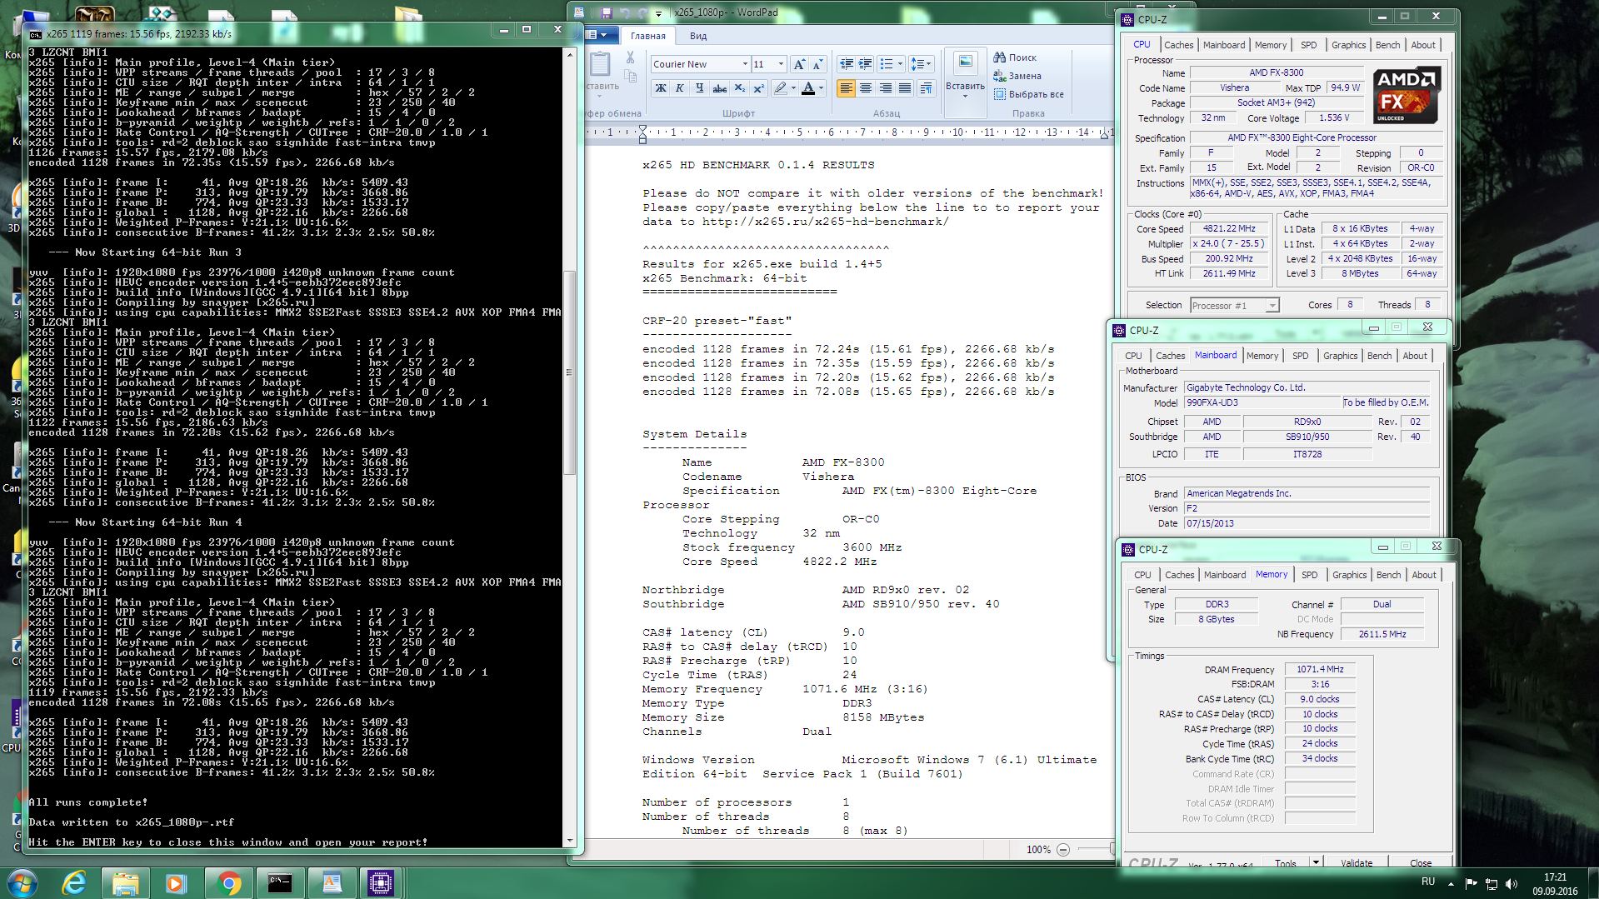Toggle strikethrough (abc) formatting
Viewport: 1599px width, 899px height.
[x=719, y=88]
